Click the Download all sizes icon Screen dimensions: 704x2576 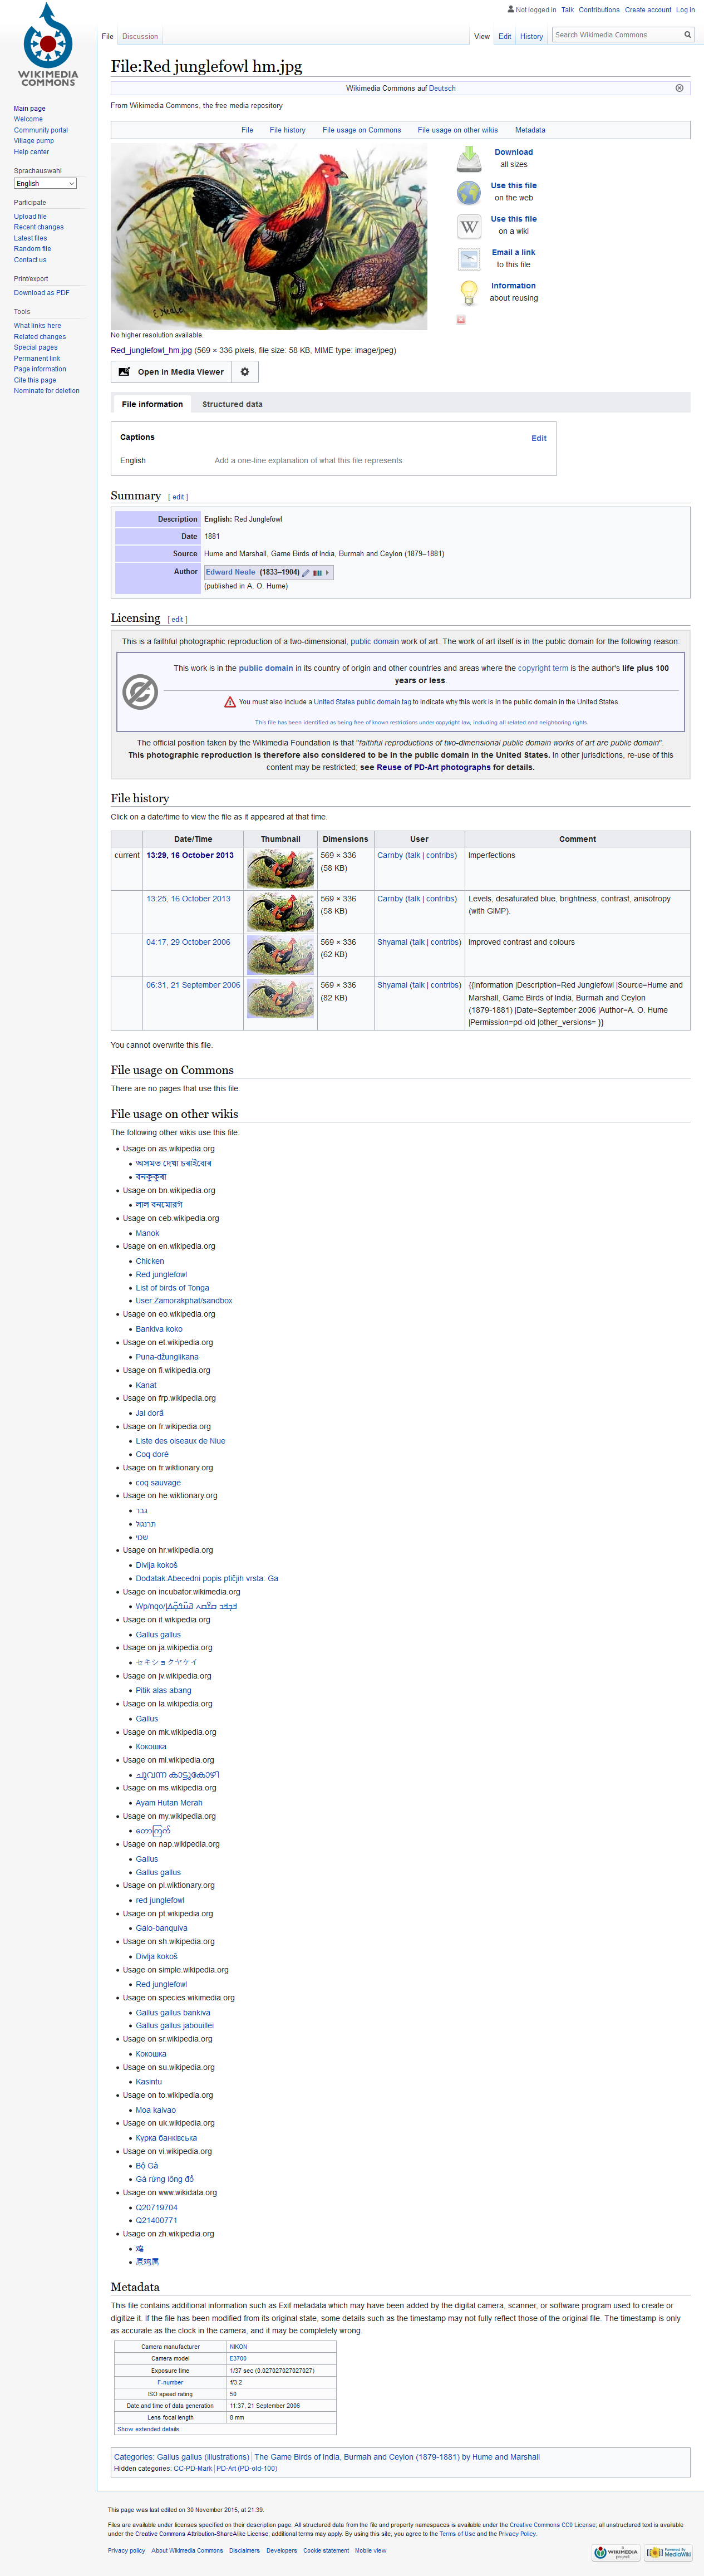tap(469, 158)
